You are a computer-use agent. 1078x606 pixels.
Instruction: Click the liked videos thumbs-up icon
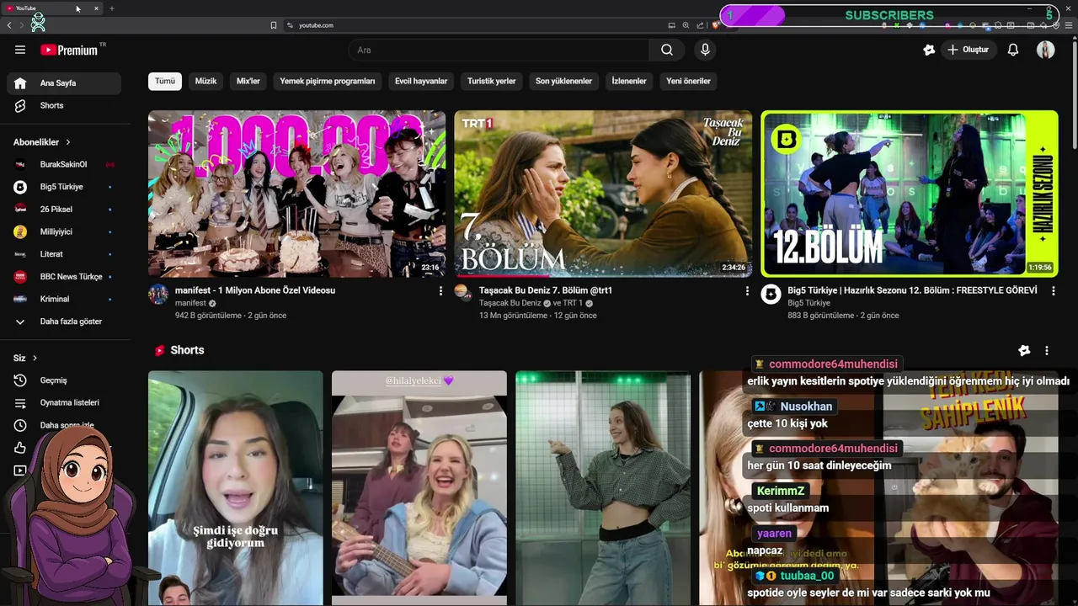point(20,448)
